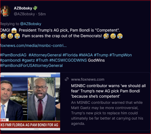Screen dimensions: 151x134
Task: Open AZBobsky profile avatar picture
Action: 5,11
